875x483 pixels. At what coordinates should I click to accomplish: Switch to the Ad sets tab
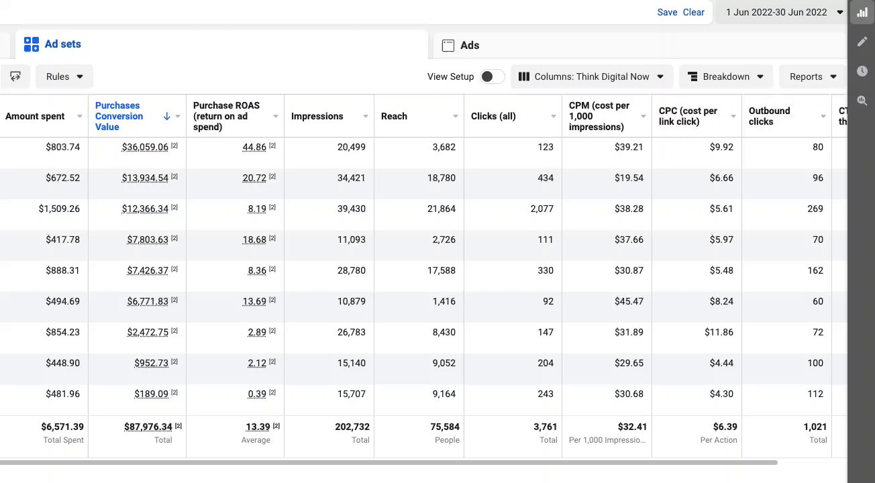pos(62,44)
